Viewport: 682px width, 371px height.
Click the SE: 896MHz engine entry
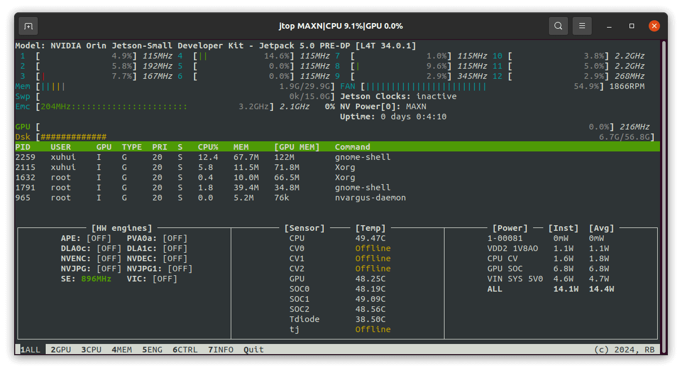coord(86,279)
